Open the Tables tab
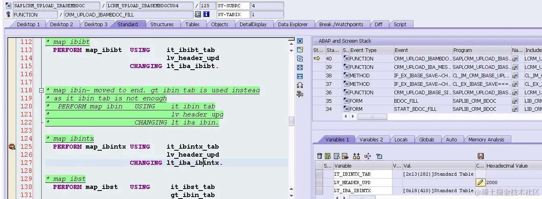Viewport: 542px width, 199px height. pos(192,25)
